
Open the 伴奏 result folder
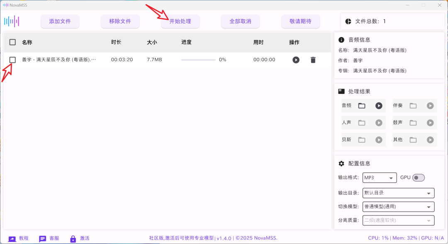click(413, 105)
